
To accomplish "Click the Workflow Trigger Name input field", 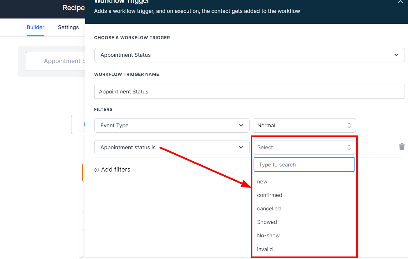I will coord(249,92).
